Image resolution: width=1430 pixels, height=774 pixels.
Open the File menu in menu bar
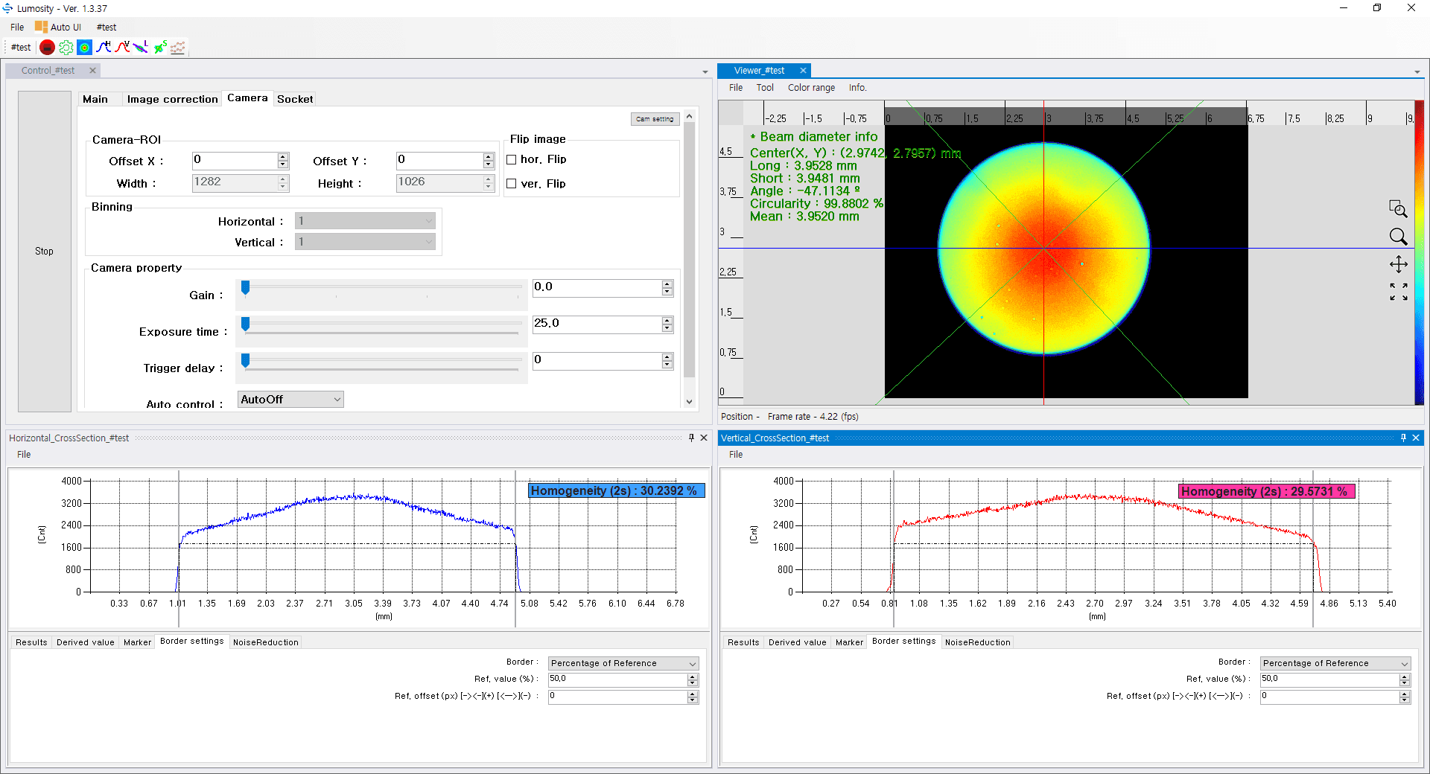tap(17, 27)
